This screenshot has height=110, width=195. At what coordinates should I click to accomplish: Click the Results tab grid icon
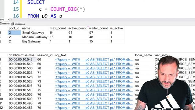pos(1,24)
